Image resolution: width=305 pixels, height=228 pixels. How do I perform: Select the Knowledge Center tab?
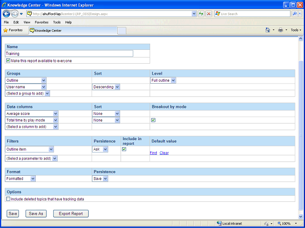[73, 30]
